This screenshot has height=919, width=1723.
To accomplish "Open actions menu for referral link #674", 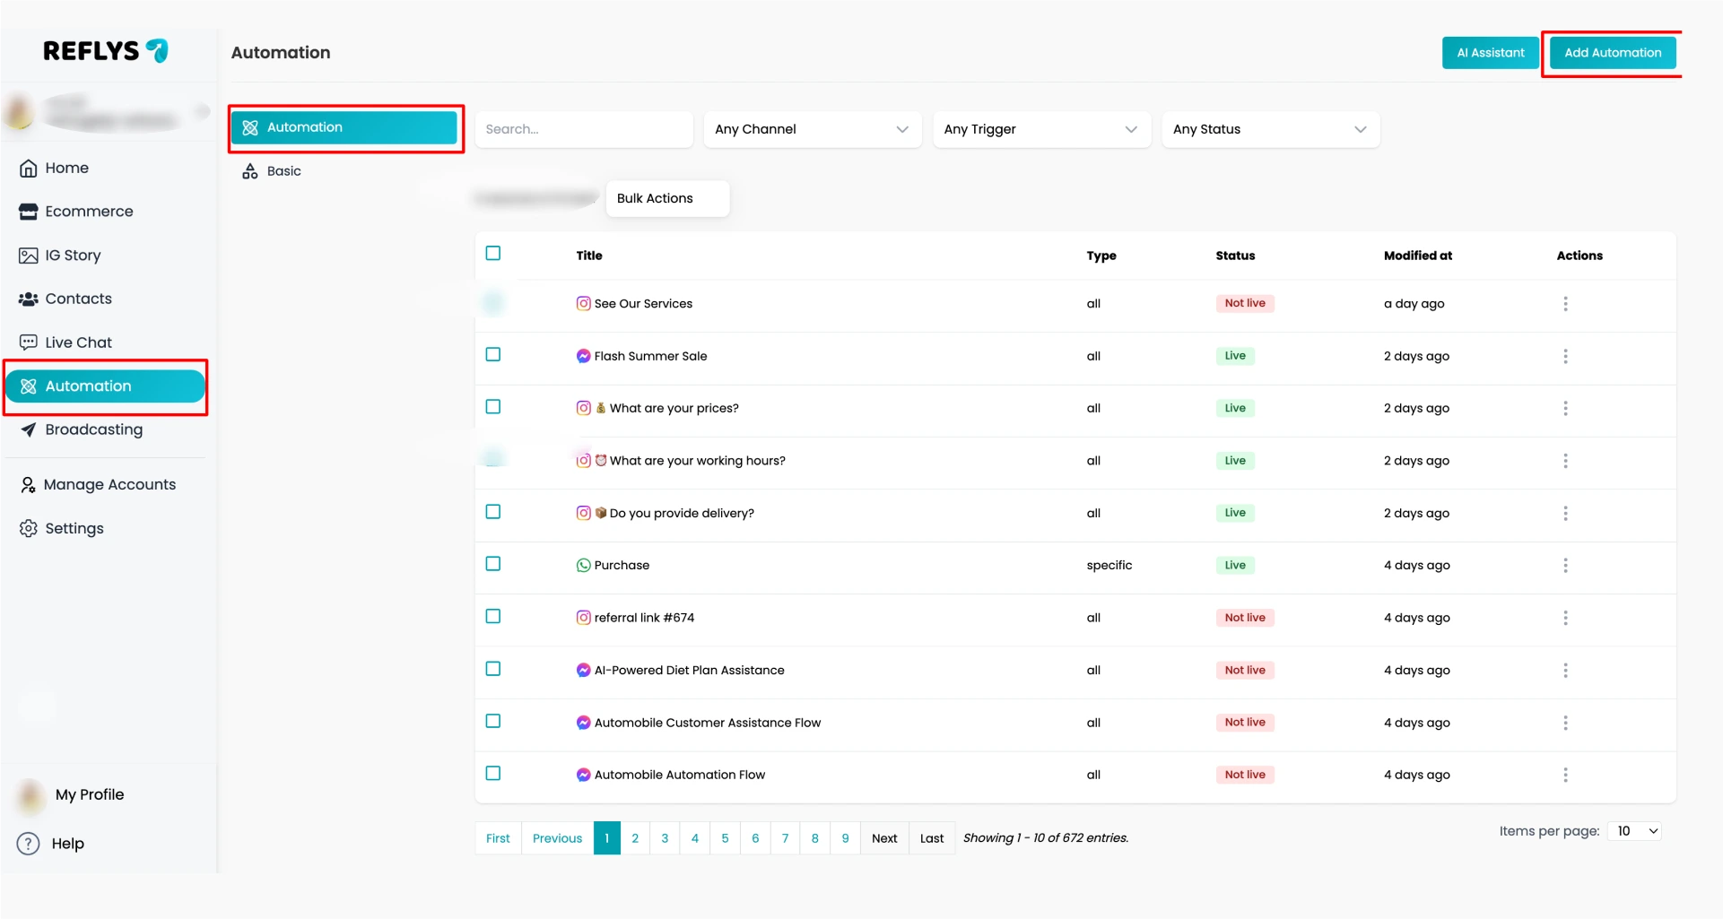I will [x=1565, y=618].
